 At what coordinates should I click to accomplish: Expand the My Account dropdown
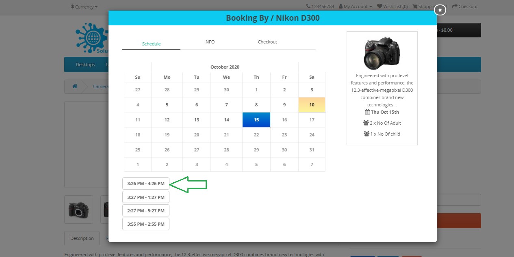pyautogui.click(x=355, y=6)
